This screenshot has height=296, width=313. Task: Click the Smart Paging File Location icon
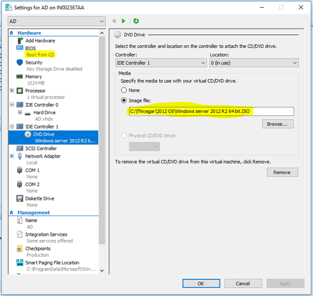click(20, 263)
